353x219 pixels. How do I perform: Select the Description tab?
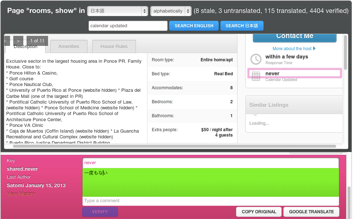tap(25, 47)
